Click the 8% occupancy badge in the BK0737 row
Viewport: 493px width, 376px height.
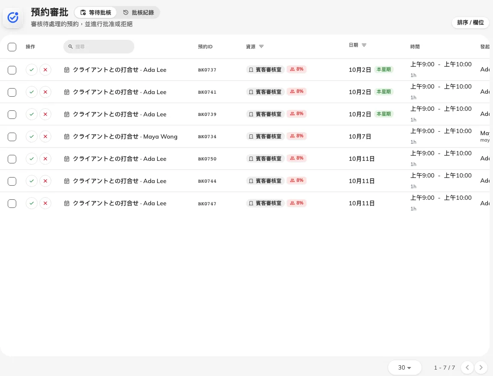(297, 69)
